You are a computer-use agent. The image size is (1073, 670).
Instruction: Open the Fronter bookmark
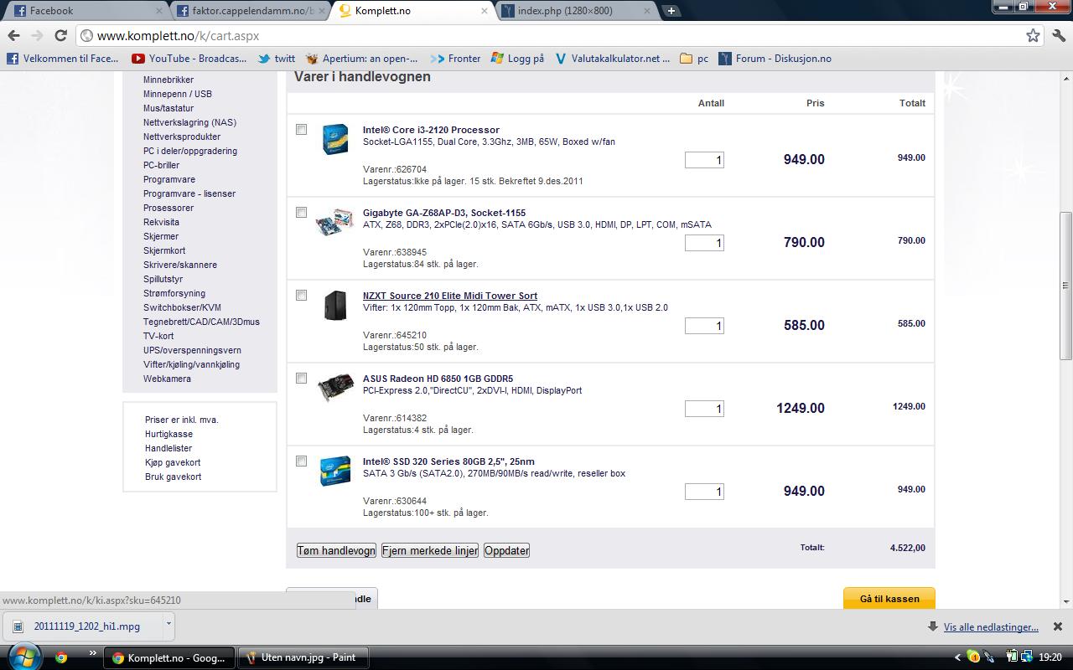click(455, 59)
